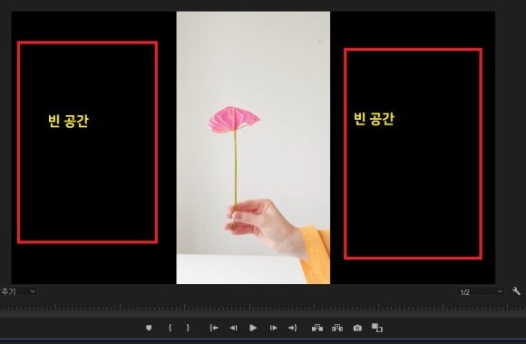526x344 pixels.
Task: Step forward one frame
Action: 273,328
